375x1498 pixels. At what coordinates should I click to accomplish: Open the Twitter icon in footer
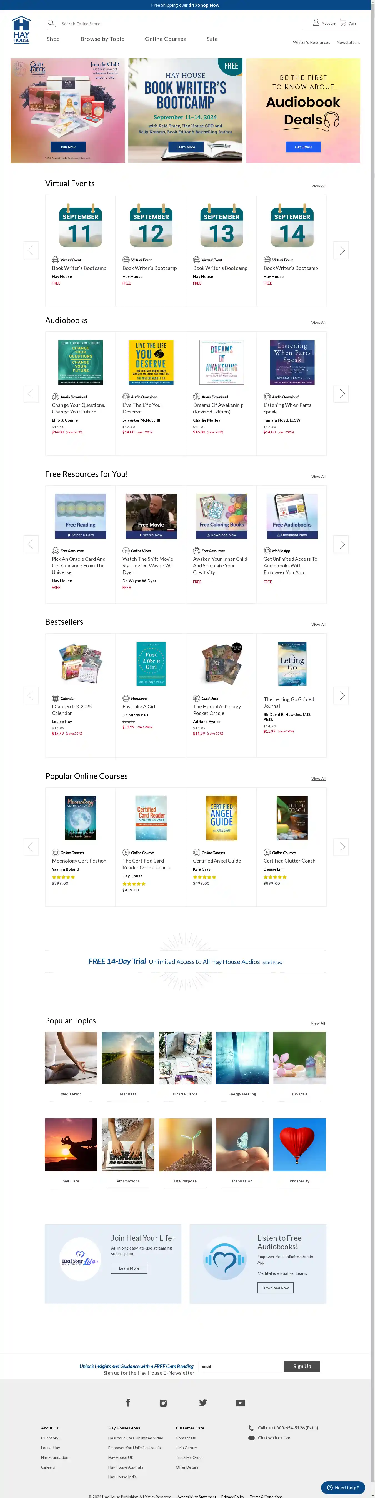[203, 1403]
